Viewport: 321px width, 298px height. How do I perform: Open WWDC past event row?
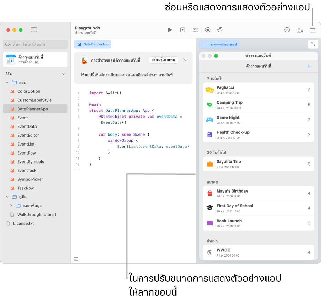pyautogui.click(x=258, y=252)
